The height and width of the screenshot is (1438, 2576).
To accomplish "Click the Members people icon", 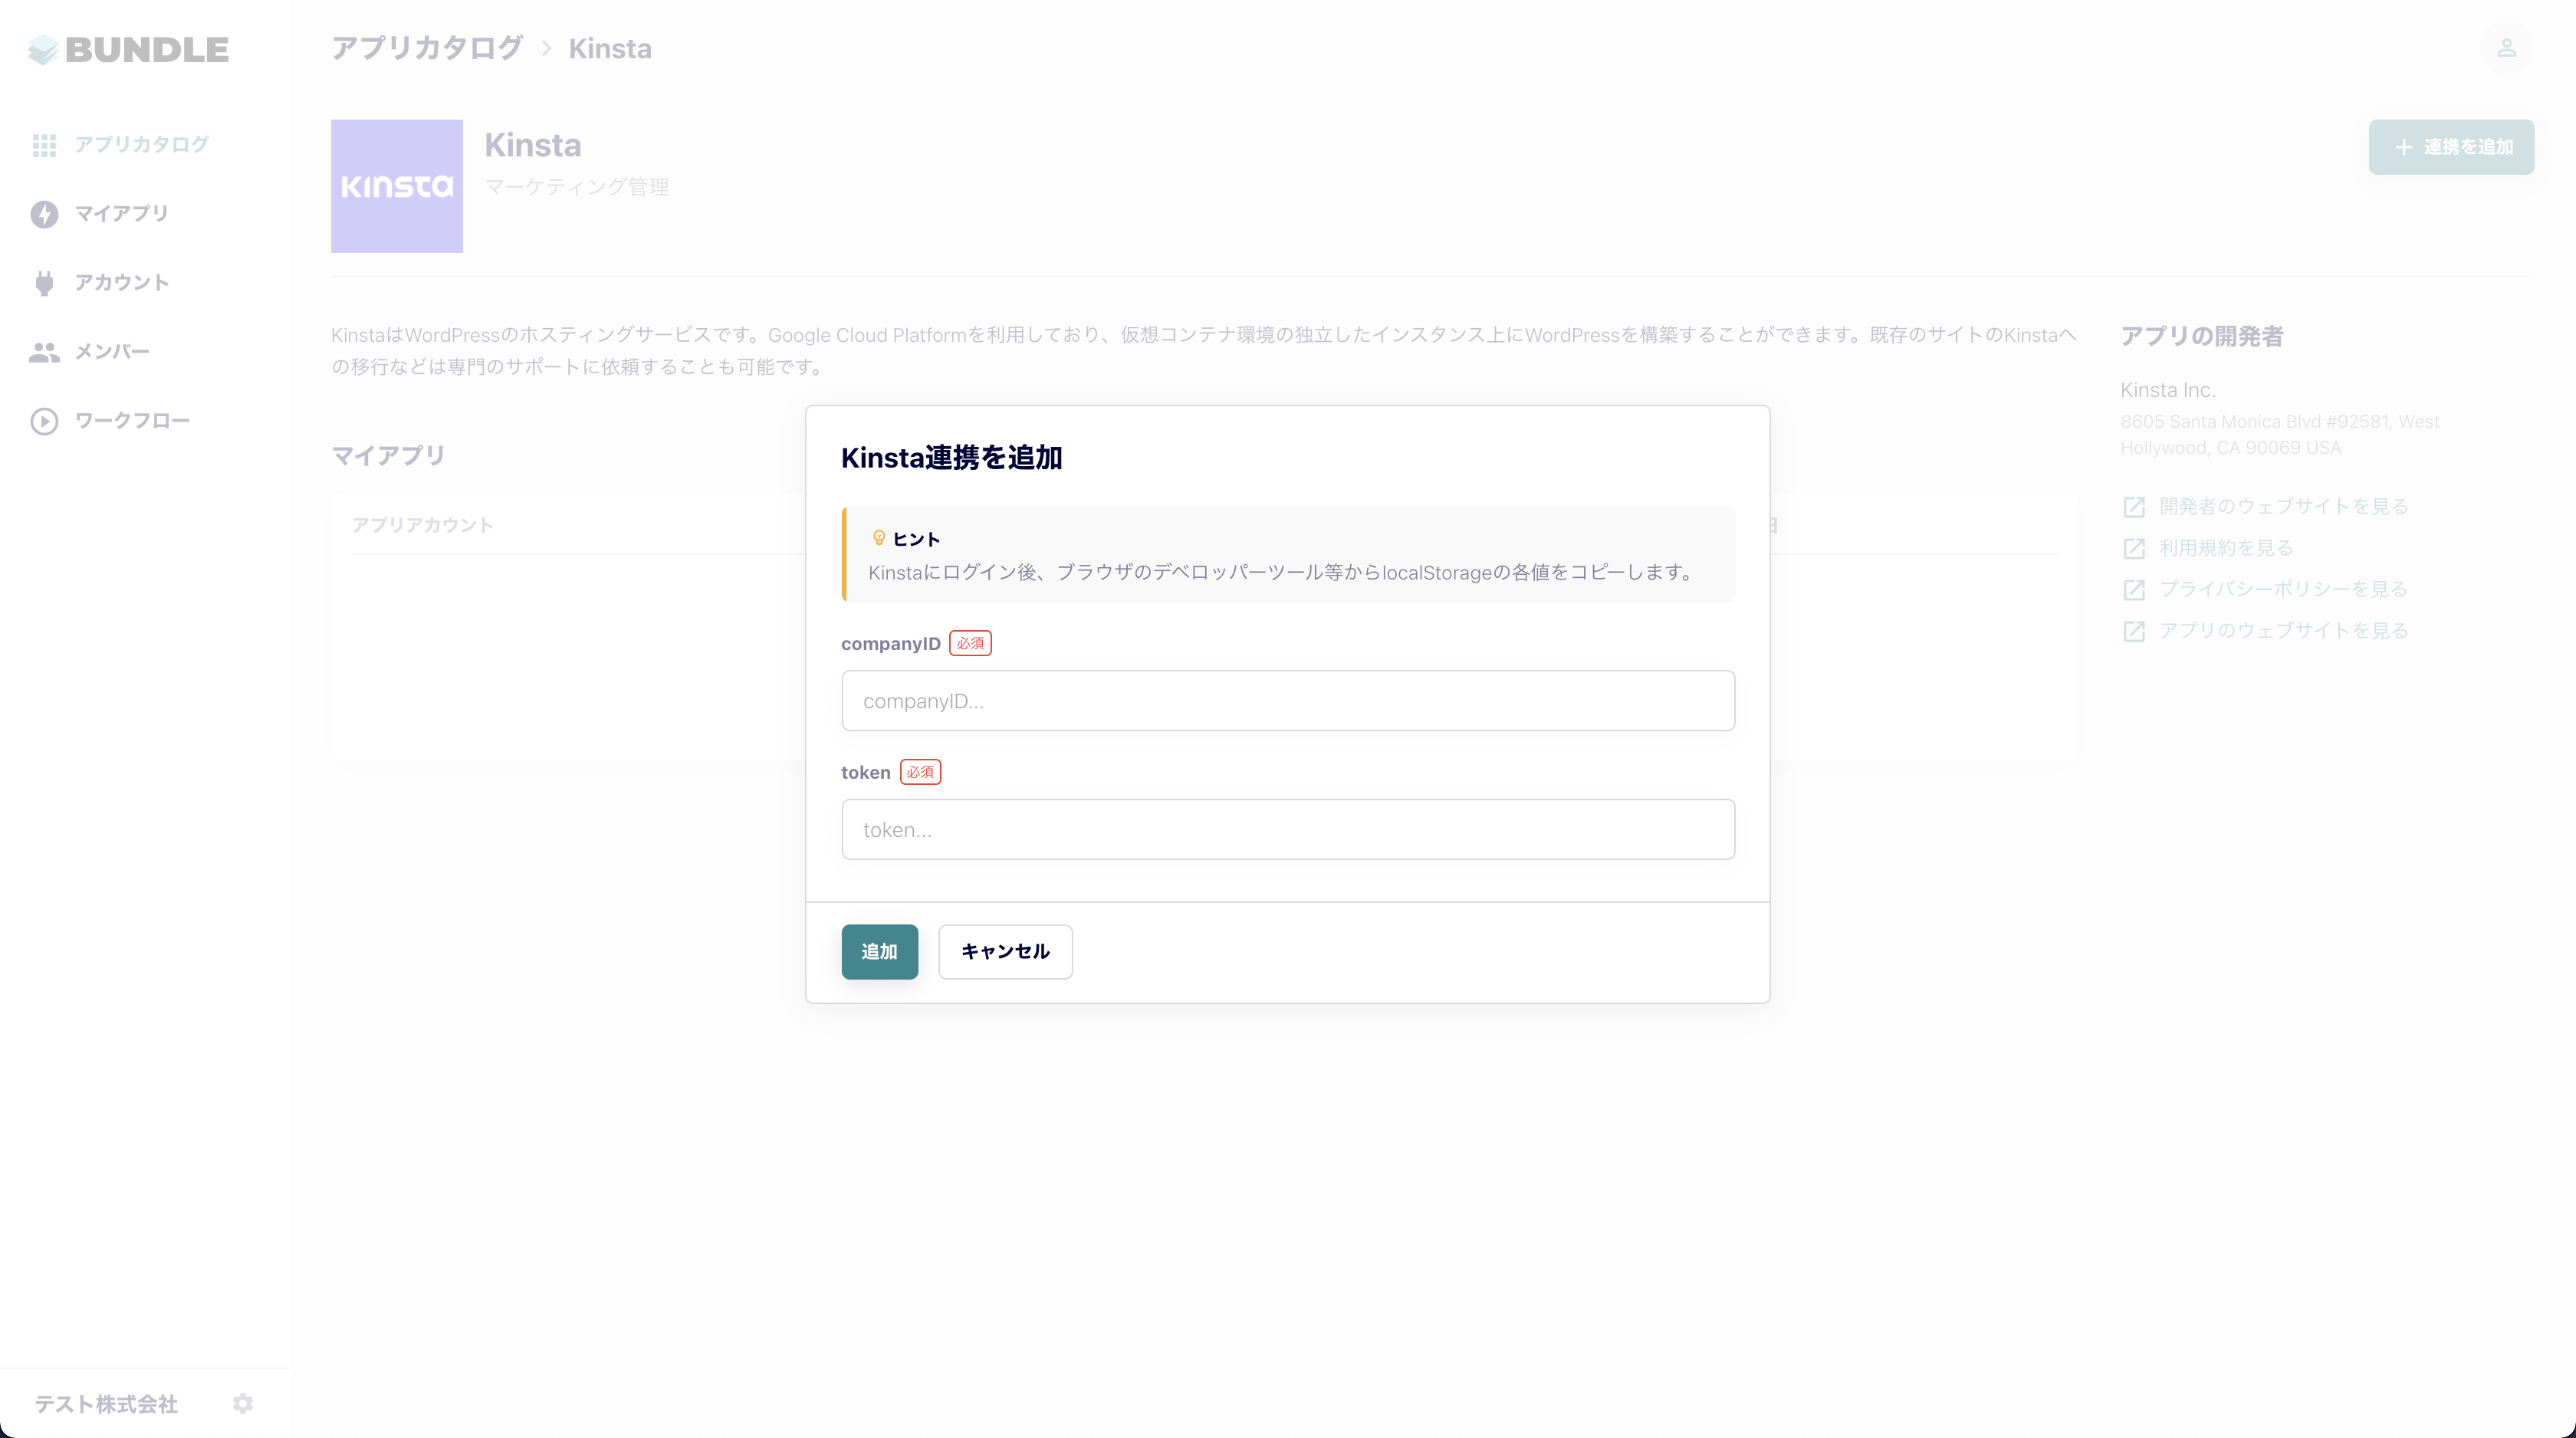I will coord(44,352).
